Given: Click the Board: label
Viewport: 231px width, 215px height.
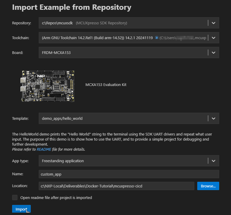Looking at the screenshot, I should click(17, 52).
